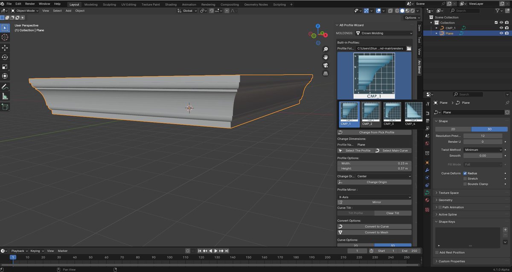Enable rendered viewport shading
This screenshot has width=512, height=272.
pyautogui.click(x=412, y=11)
